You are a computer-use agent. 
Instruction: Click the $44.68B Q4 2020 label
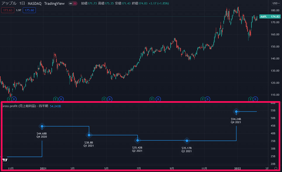coord(42,135)
